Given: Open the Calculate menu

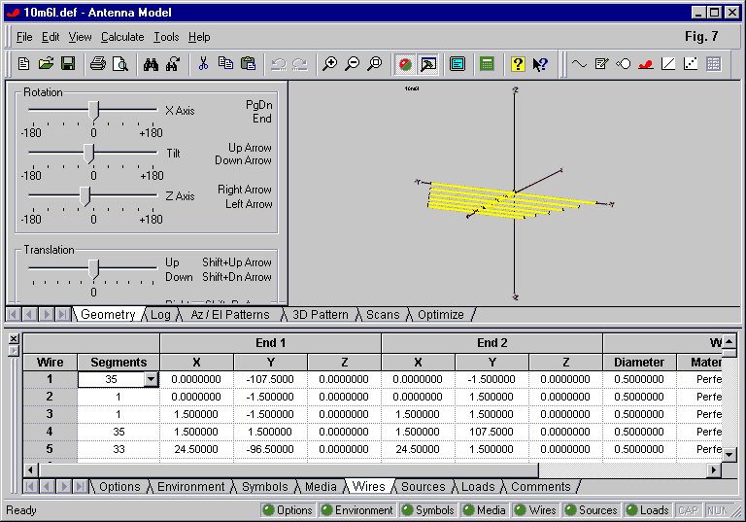Looking at the screenshot, I should point(122,37).
